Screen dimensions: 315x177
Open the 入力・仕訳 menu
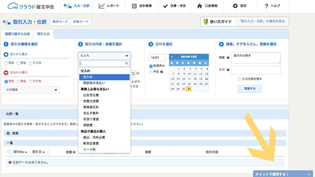(76, 6)
